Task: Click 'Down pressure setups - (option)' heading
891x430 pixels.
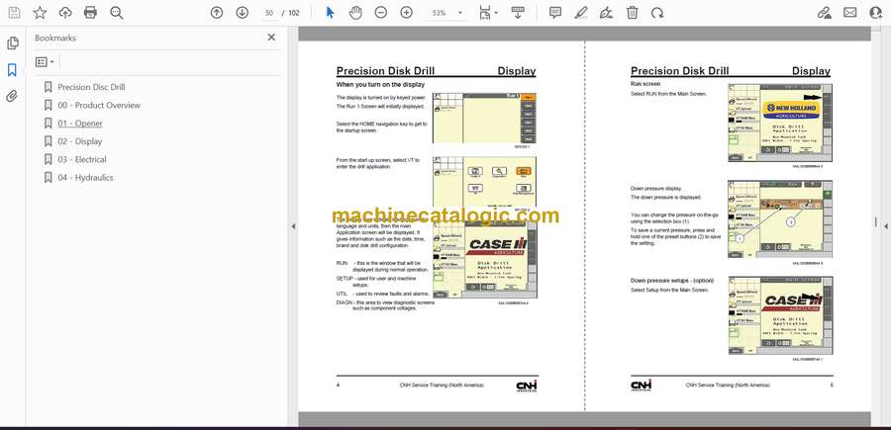Action: pyautogui.click(x=671, y=281)
